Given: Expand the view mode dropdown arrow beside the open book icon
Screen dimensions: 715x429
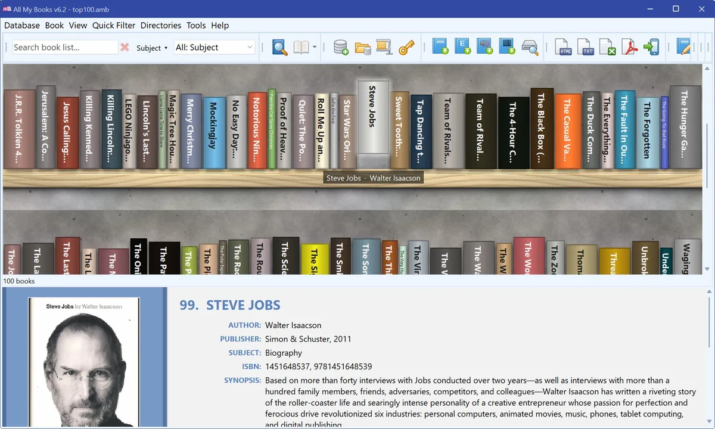Looking at the screenshot, I should [x=314, y=48].
